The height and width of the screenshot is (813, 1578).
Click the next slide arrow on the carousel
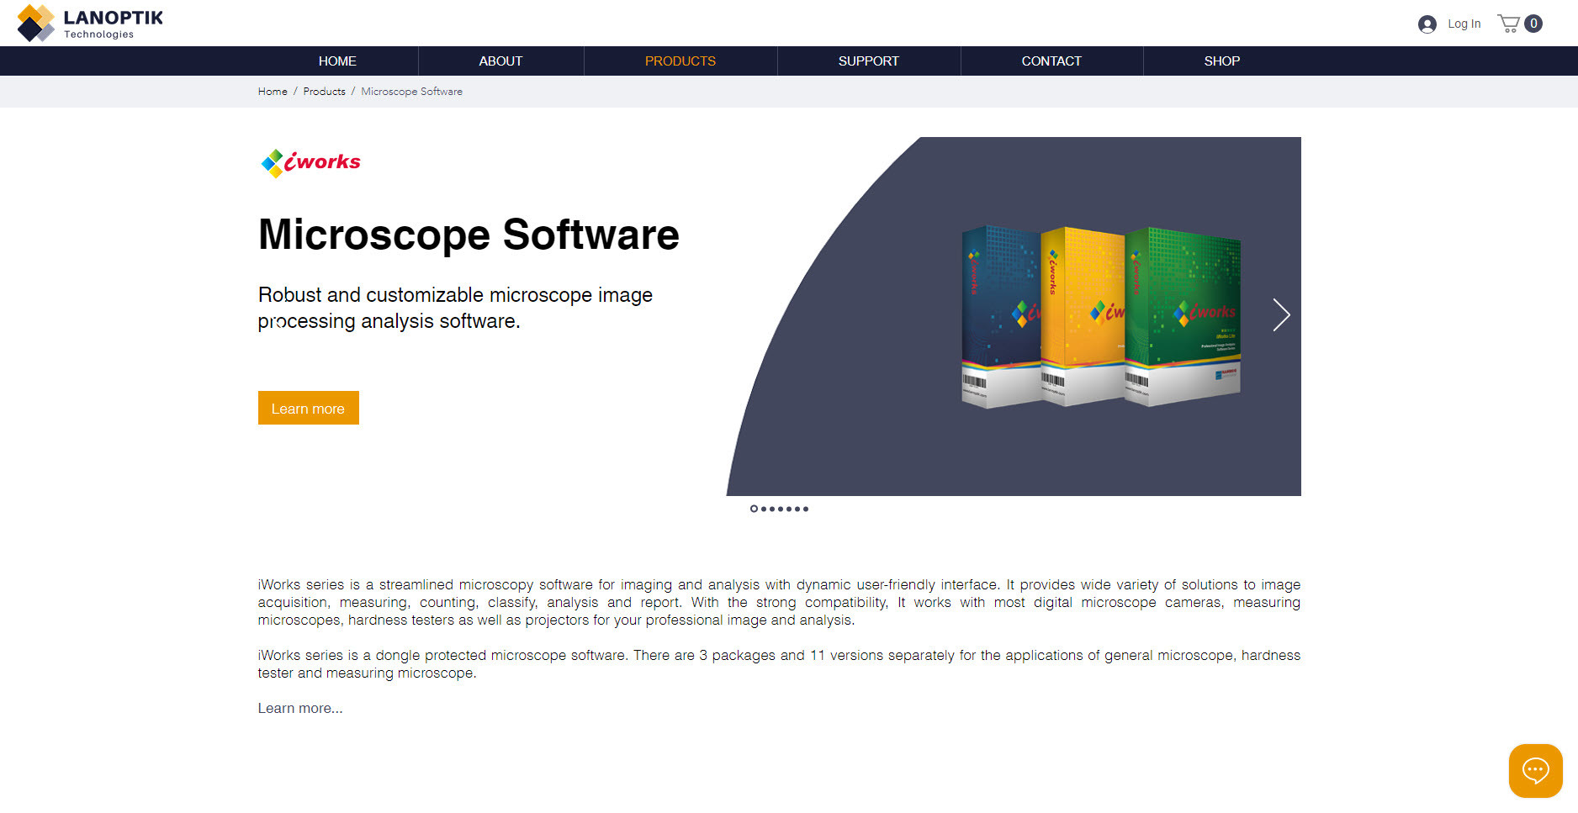(x=1279, y=315)
